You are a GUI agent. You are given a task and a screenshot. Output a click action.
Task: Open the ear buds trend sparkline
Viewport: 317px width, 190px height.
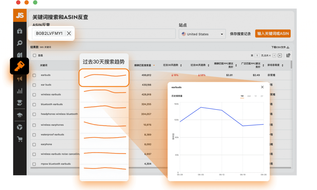click(105, 91)
